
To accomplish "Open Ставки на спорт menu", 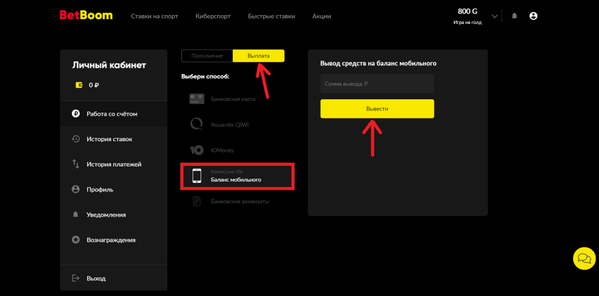I will pyautogui.click(x=154, y=16).
